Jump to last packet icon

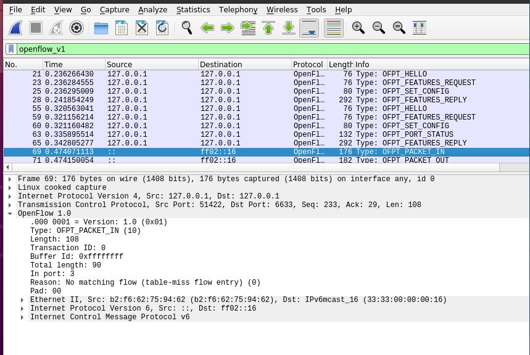click(x=289, y=28)
